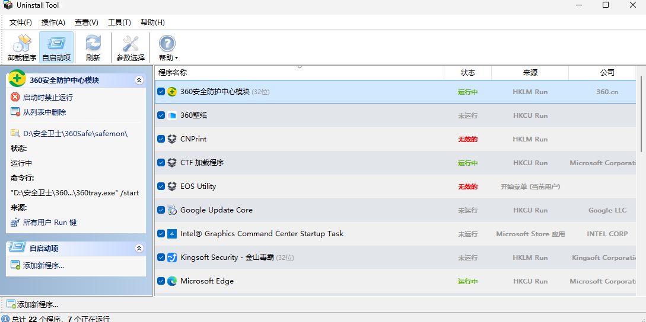Click the Microsoft Edge icon in list
This screenshot has width=646, height=322.
[x=172, y=281]
